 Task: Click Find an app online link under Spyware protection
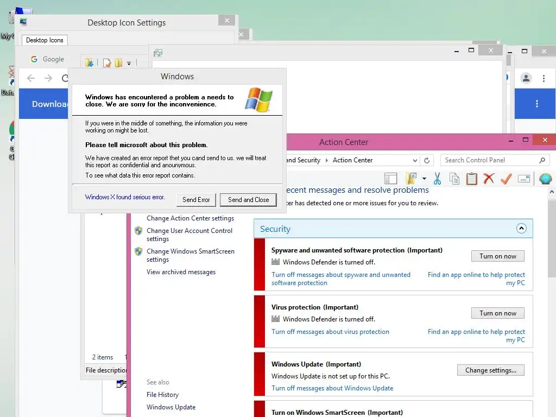476,279
